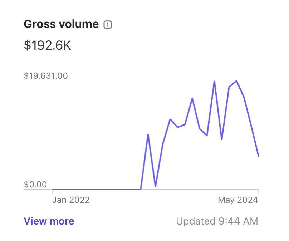This screenshot has width=289, height=241.
Task: Click the last rounded peak before the final decline
Action: tap(236, 81)
